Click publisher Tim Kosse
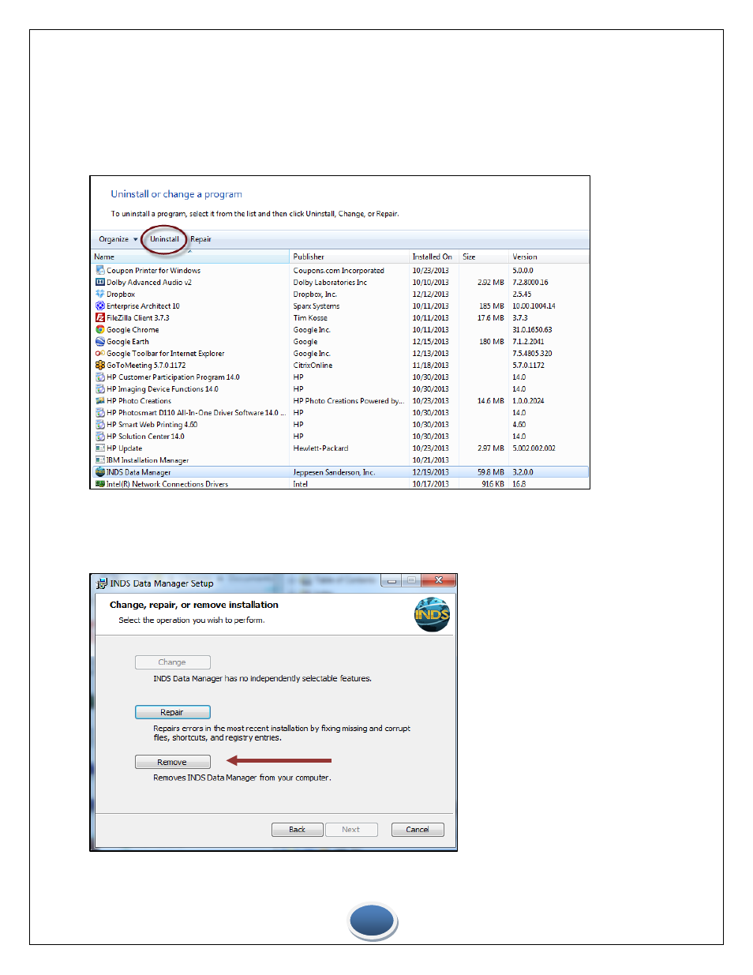The height and width of the screenshot is (975, 753). (x=310, y=318)
